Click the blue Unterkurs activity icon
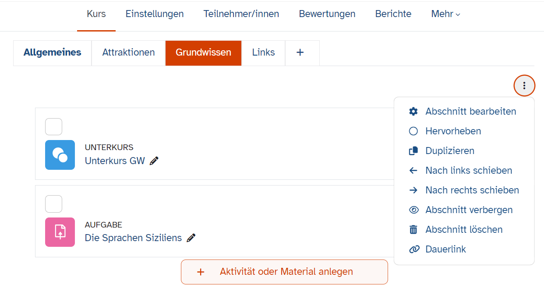 click(x=60, y=155)
